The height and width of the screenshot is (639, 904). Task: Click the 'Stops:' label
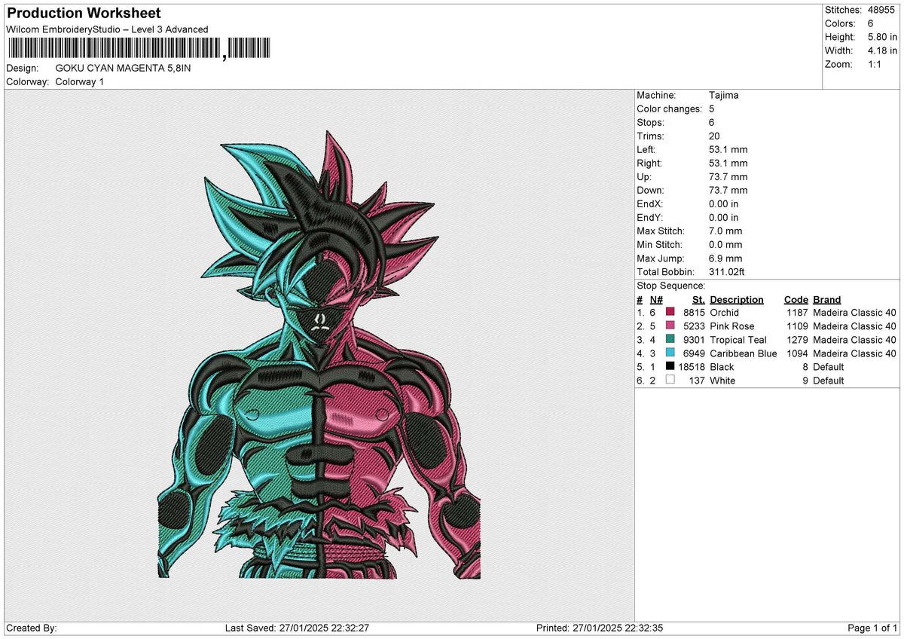pos(651,122)
